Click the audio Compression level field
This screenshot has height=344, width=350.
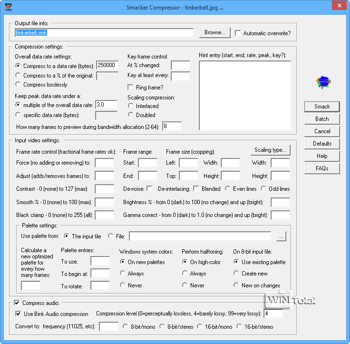(273, 314)
